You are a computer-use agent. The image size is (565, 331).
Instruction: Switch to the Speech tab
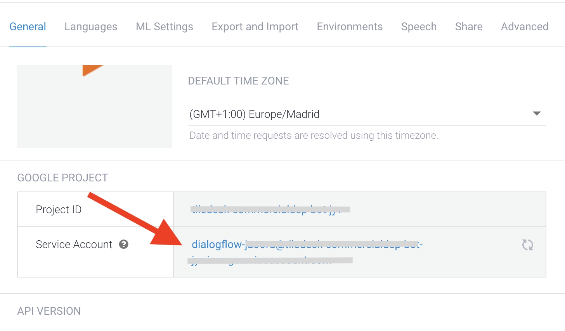(419, 27)
